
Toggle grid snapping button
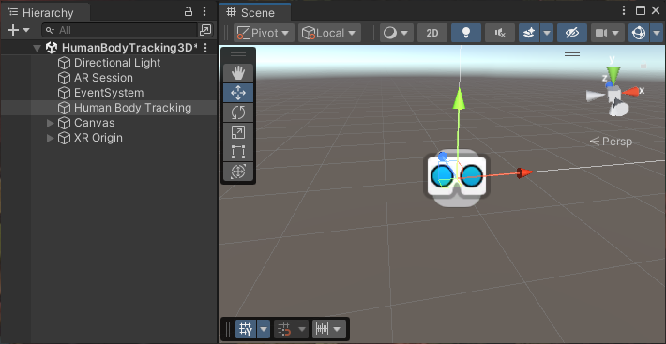tap(284, 329)
